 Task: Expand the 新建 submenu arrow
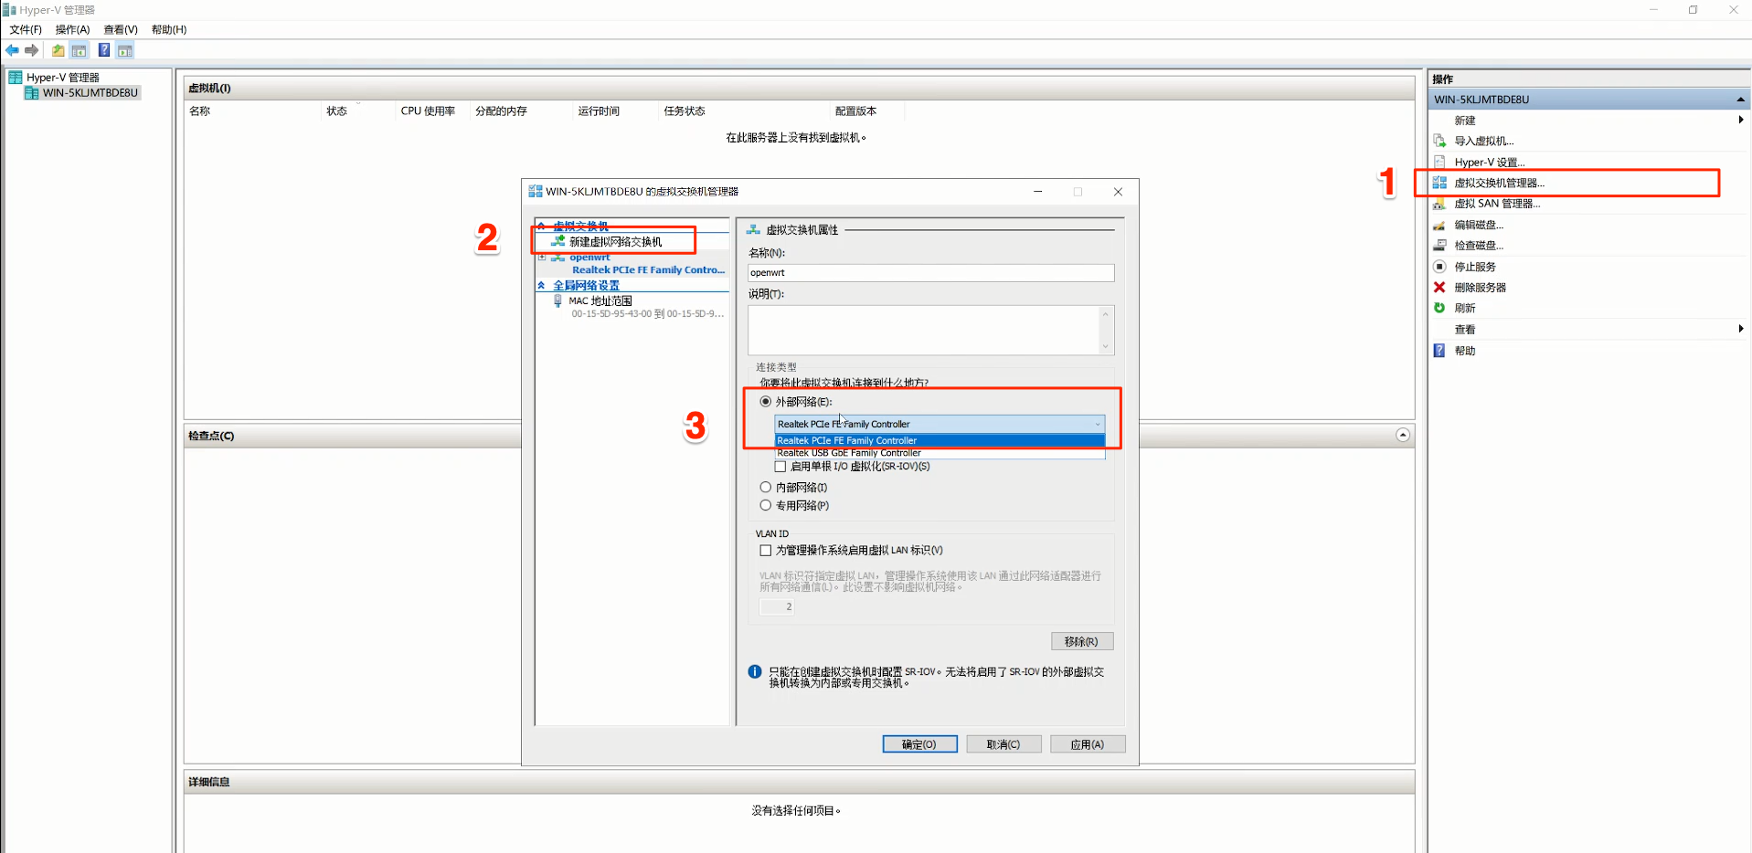pyautogui.click(x=1740, y=120)
